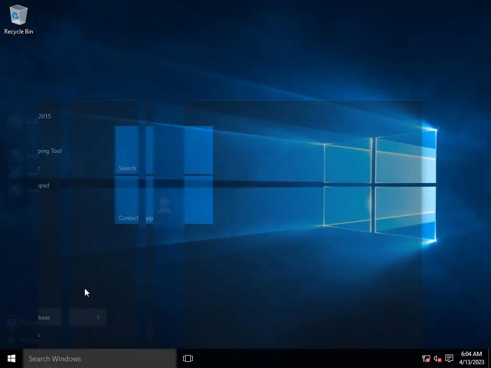Open the network status tray icon

(426, 358)
